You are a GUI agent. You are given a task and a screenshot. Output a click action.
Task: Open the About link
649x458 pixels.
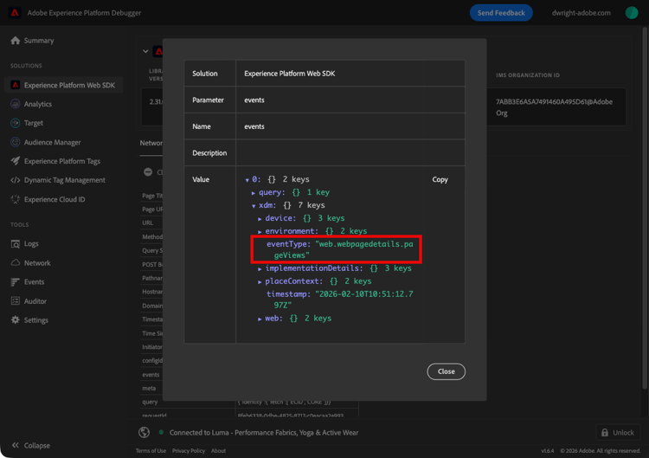coord(219,450)
